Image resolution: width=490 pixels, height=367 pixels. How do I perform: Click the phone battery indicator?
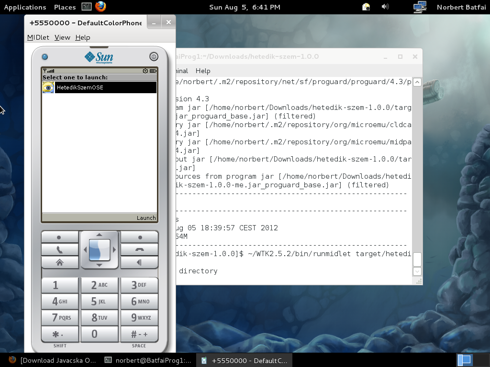coord(153,71)
